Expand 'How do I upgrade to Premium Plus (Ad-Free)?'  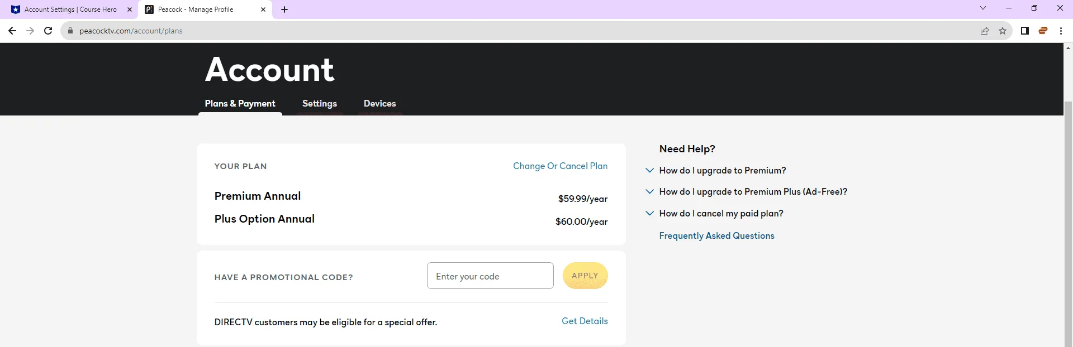(x=747, y=192)
